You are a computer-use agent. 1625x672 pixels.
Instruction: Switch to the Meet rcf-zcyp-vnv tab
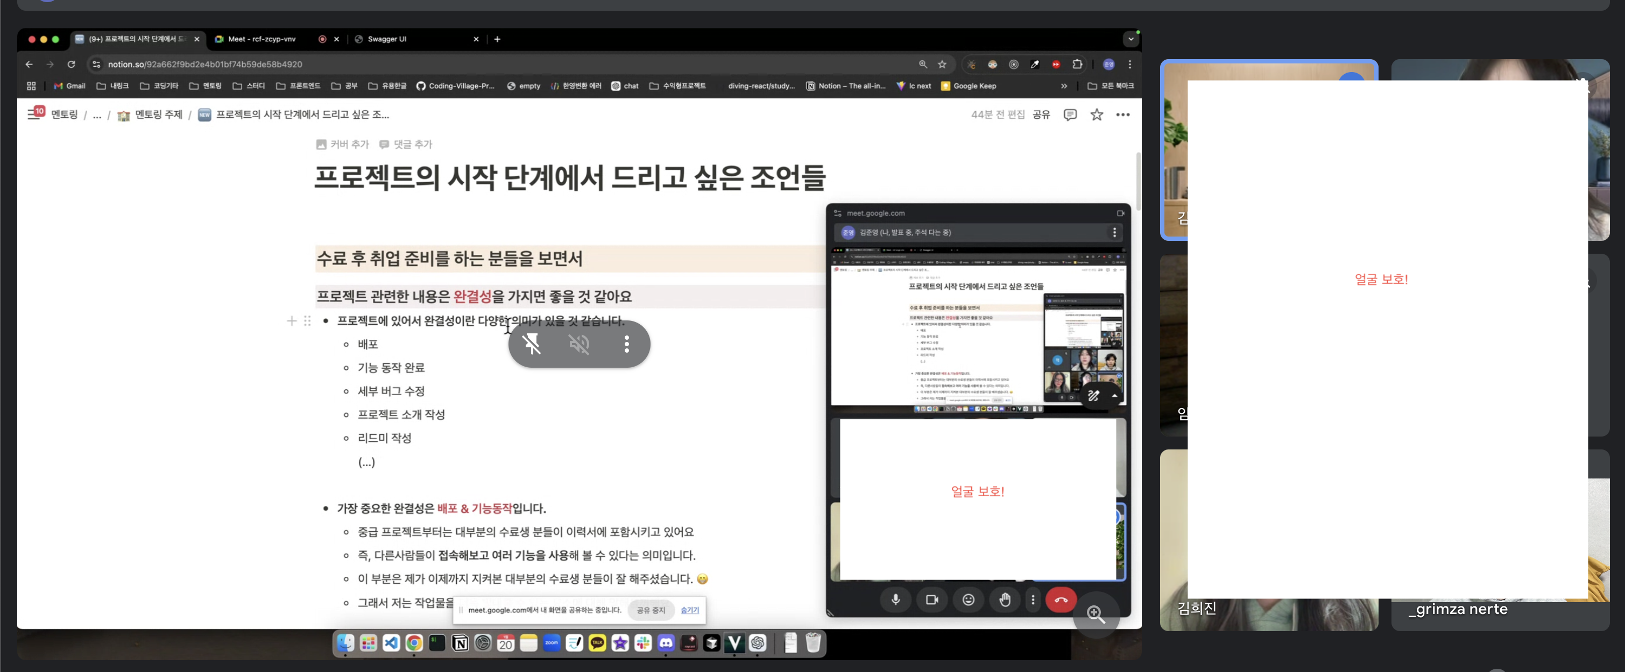(262, 39)
